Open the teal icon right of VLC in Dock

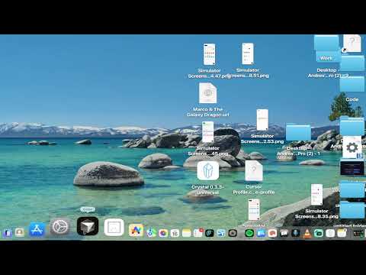[x=319, y=233]
